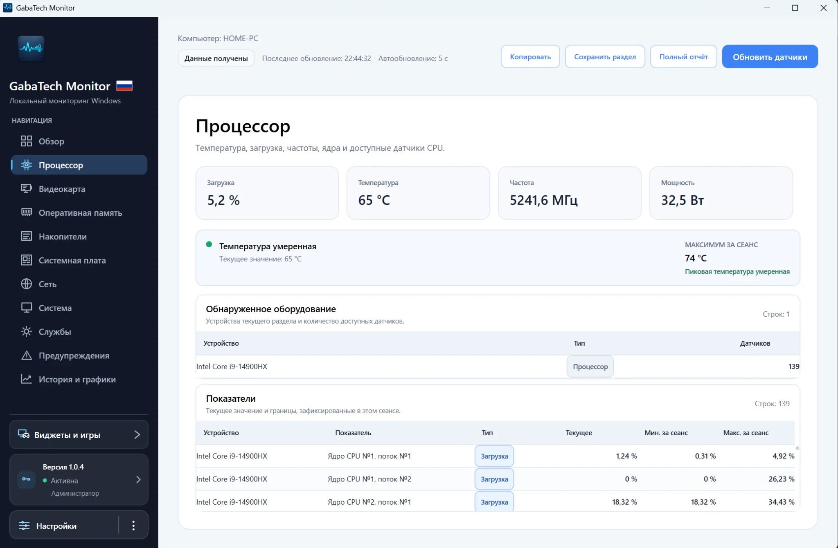Click the Warnings triangle icon
The image size is (838, 548).
[x=26, y=355]
